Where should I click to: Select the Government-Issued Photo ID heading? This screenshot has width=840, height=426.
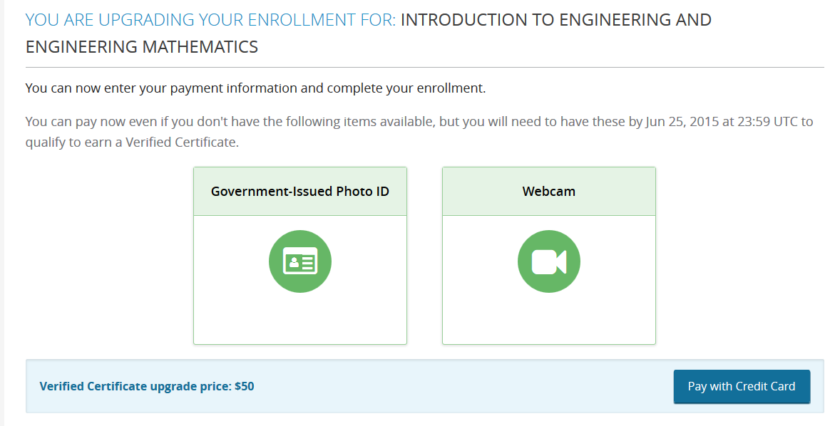(x=300, y=192)
